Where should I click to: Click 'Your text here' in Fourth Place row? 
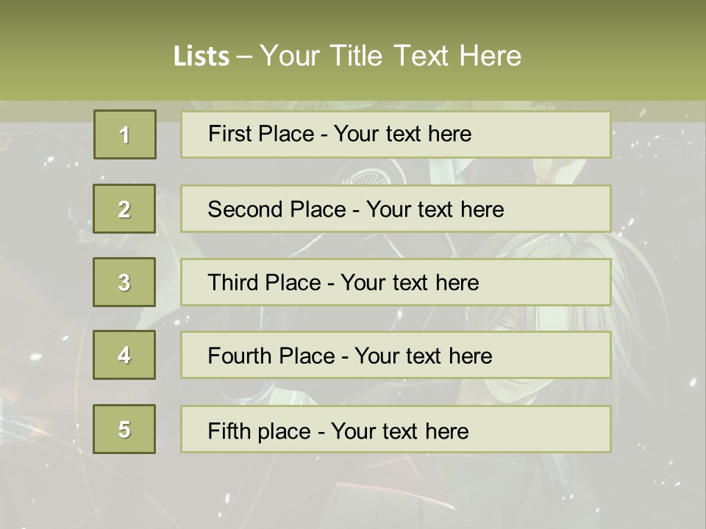pos(423,356)
